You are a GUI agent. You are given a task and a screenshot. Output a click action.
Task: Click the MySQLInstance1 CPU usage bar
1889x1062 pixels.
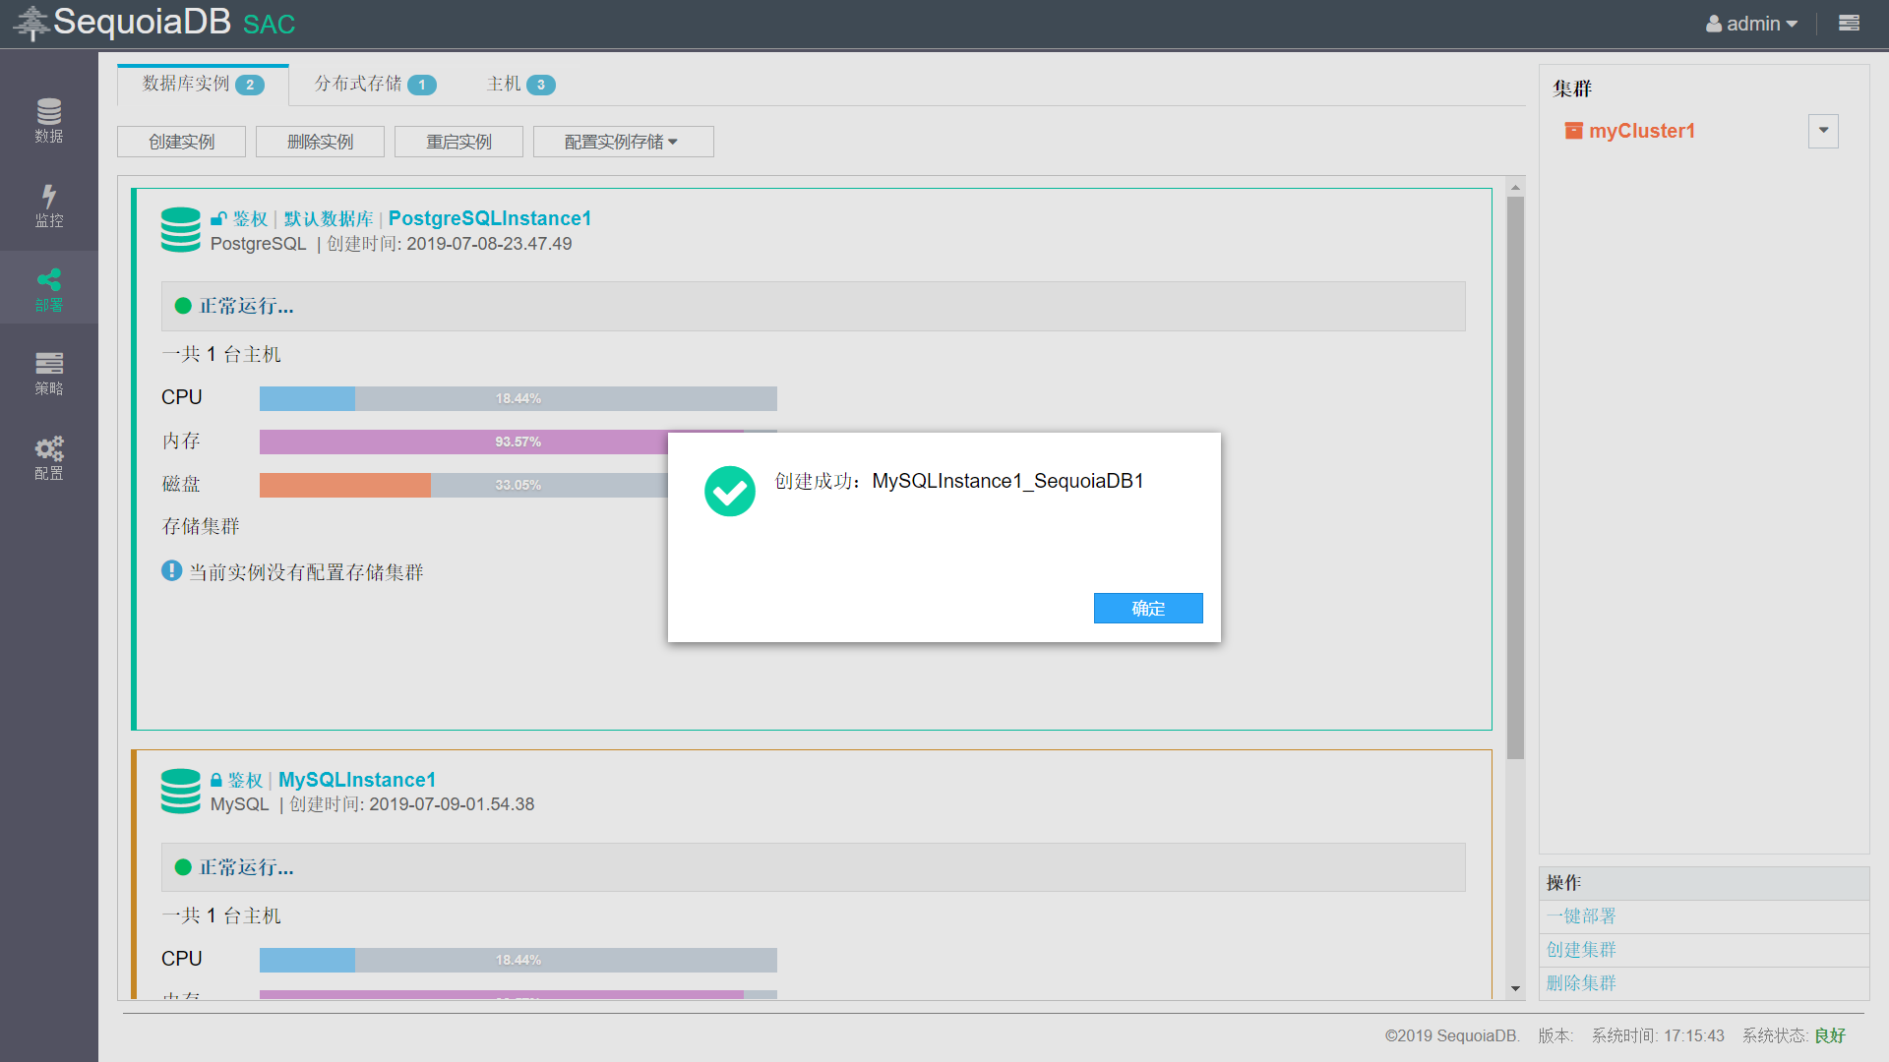(x=518, y=960)
